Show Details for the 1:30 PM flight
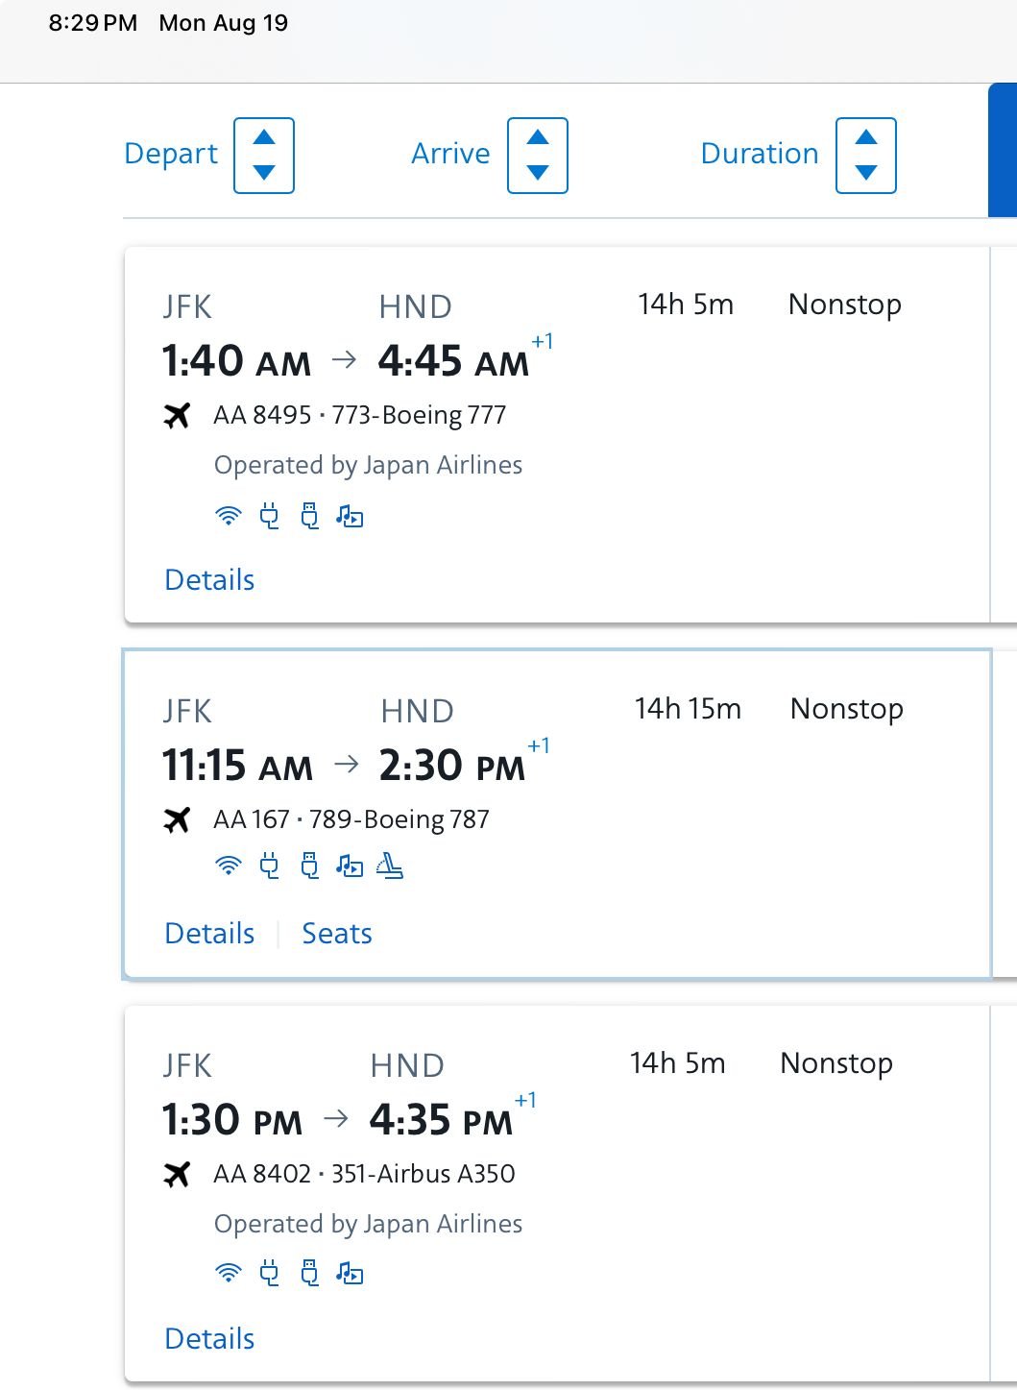This screenshot has height=1390, width=1017. tap(209, 1339)
